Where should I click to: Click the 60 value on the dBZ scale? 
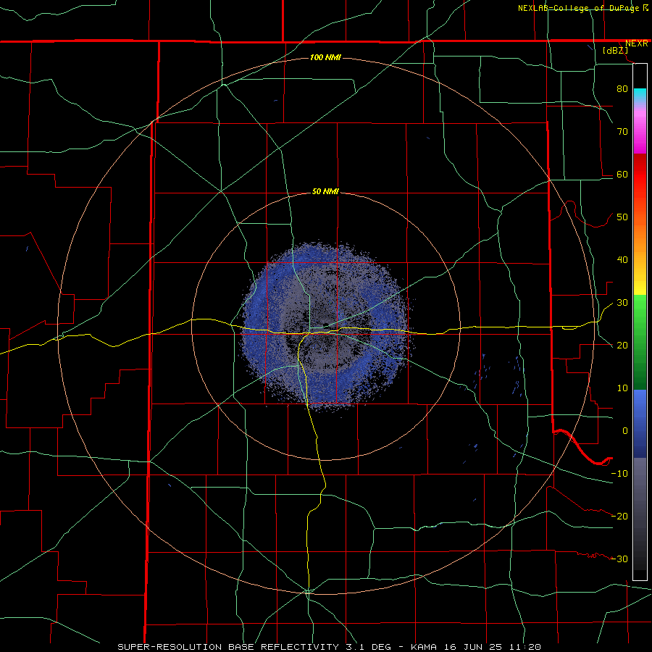[x=622, y=174]
